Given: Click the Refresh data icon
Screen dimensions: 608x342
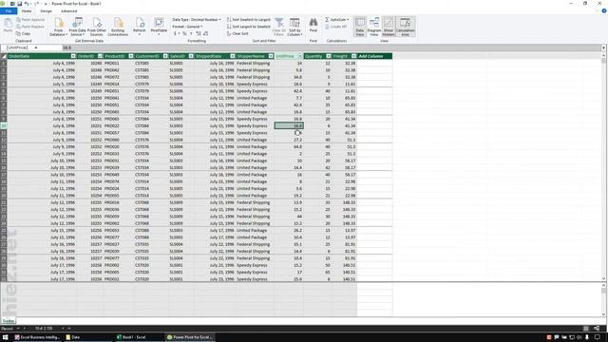Looking at the screenshot, I should click(140, 27).
